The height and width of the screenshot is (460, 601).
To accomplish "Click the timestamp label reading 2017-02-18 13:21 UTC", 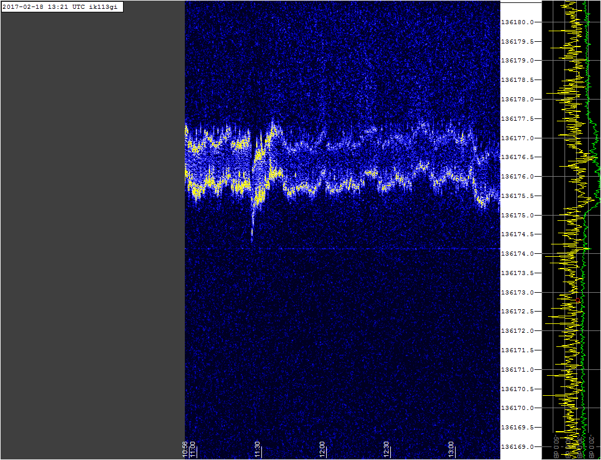I will pos(62,6).
